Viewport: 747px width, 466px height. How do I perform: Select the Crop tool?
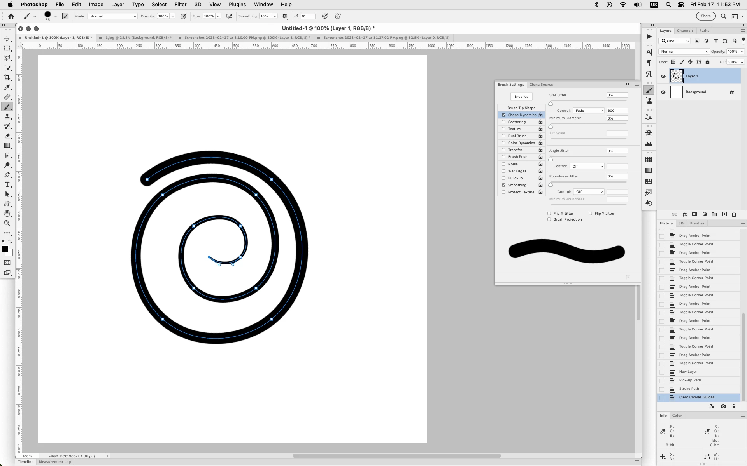point(7,78)
